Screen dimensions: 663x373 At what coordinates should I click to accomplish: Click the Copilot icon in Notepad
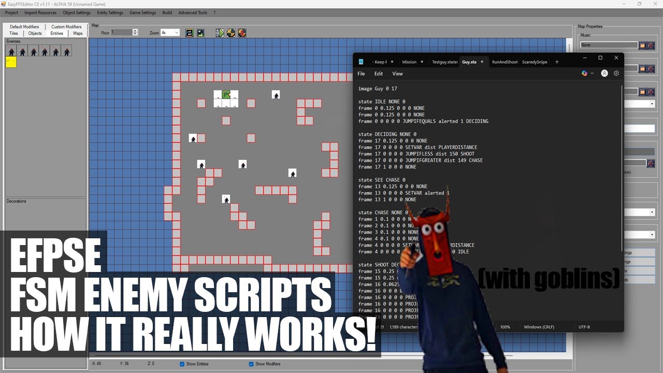tap(585, 74)
